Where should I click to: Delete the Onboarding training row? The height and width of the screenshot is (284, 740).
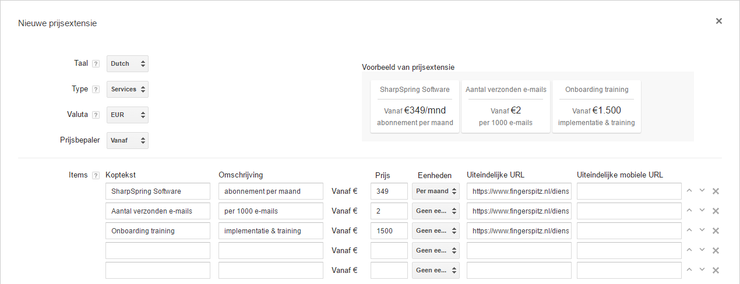[716, 230]
